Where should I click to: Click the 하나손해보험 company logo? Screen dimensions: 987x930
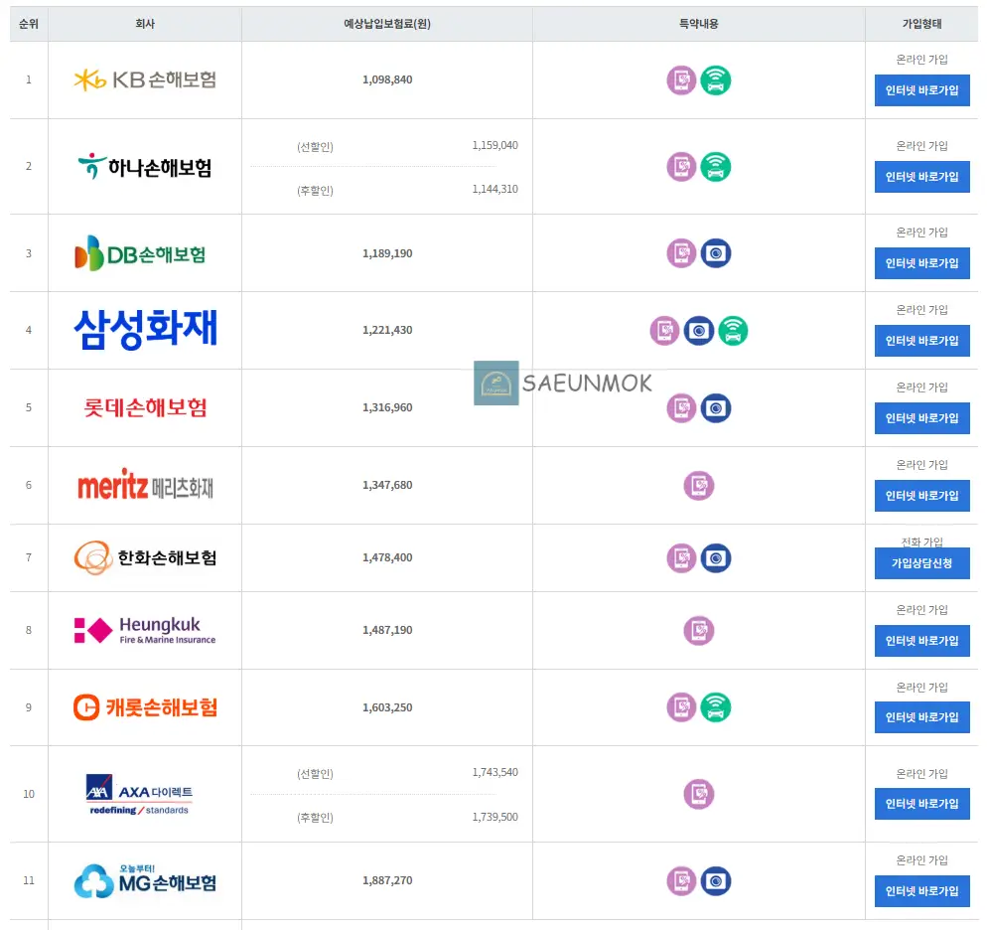[145, 167]
